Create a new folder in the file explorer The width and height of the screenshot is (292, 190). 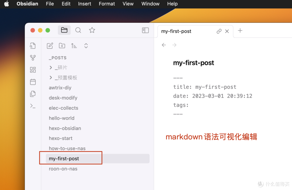pyautogui.click(x=62, y=46)
